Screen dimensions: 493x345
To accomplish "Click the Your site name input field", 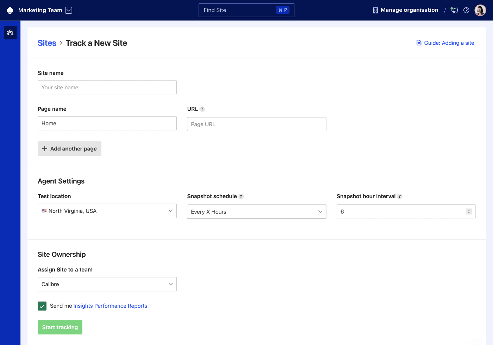I will pos(107,87).
